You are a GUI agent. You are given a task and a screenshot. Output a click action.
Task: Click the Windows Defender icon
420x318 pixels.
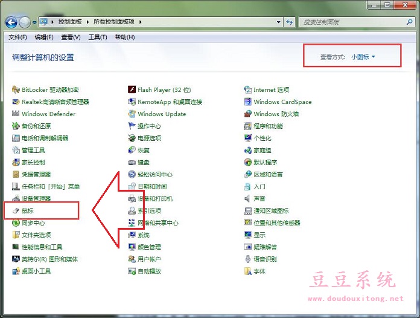click(x=16, y=114)
